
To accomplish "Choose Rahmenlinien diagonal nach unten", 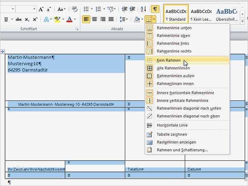I will tap(187, 108).
